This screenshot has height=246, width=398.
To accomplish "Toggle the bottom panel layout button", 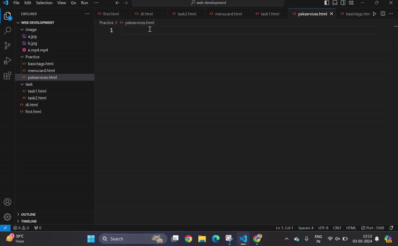I will [x=335, y=3].
